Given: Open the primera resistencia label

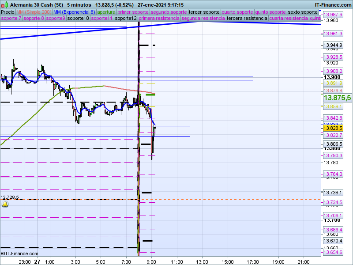Looking at the screenshot, I should 158,19.
